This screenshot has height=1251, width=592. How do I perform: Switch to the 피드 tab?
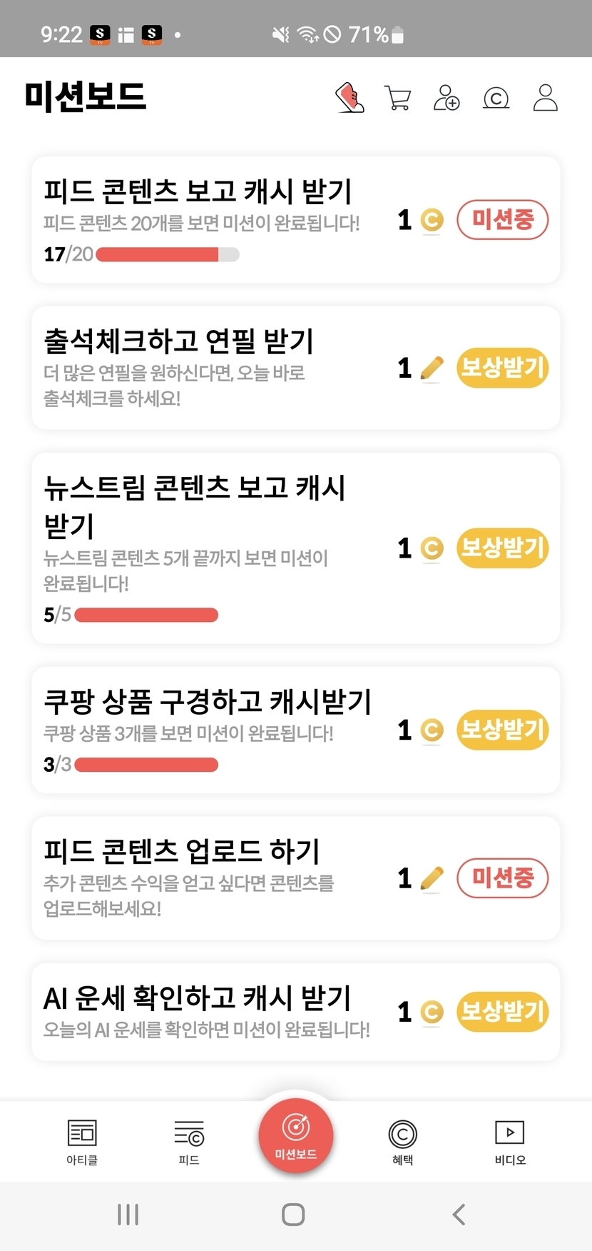(189, 1141)
